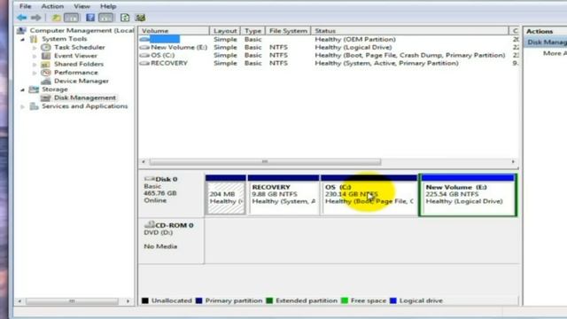Click the File System column header

(x=288, y=31)
